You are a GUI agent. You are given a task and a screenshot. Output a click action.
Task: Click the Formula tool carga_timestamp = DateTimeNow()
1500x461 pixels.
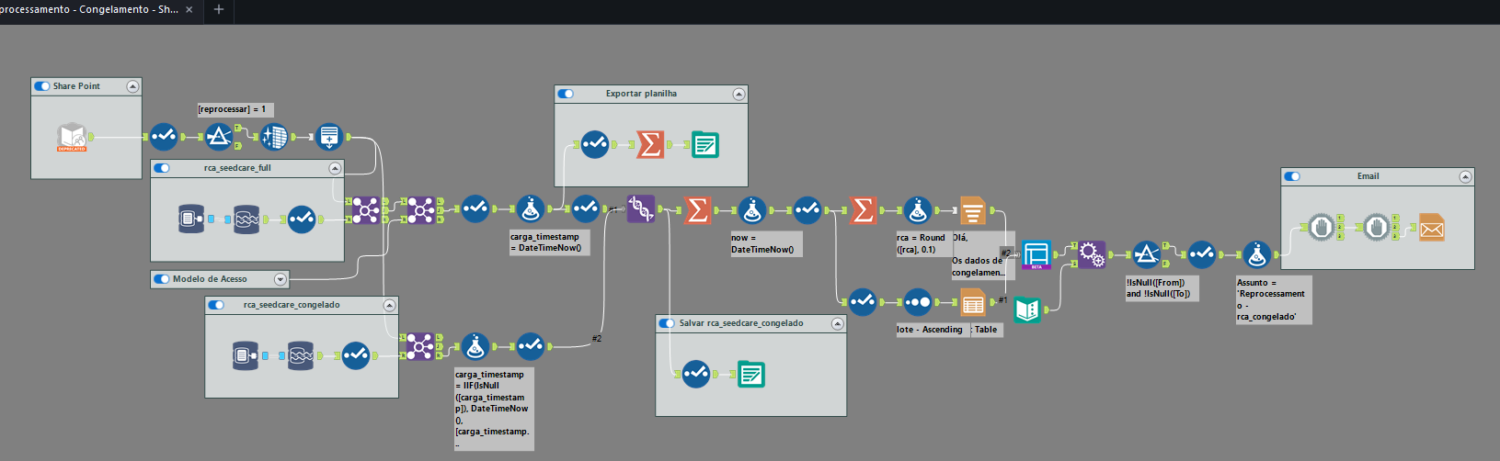(x=531, y=209)
